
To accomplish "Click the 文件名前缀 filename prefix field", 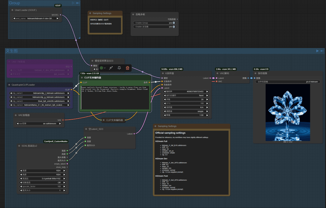I will 288,82.
